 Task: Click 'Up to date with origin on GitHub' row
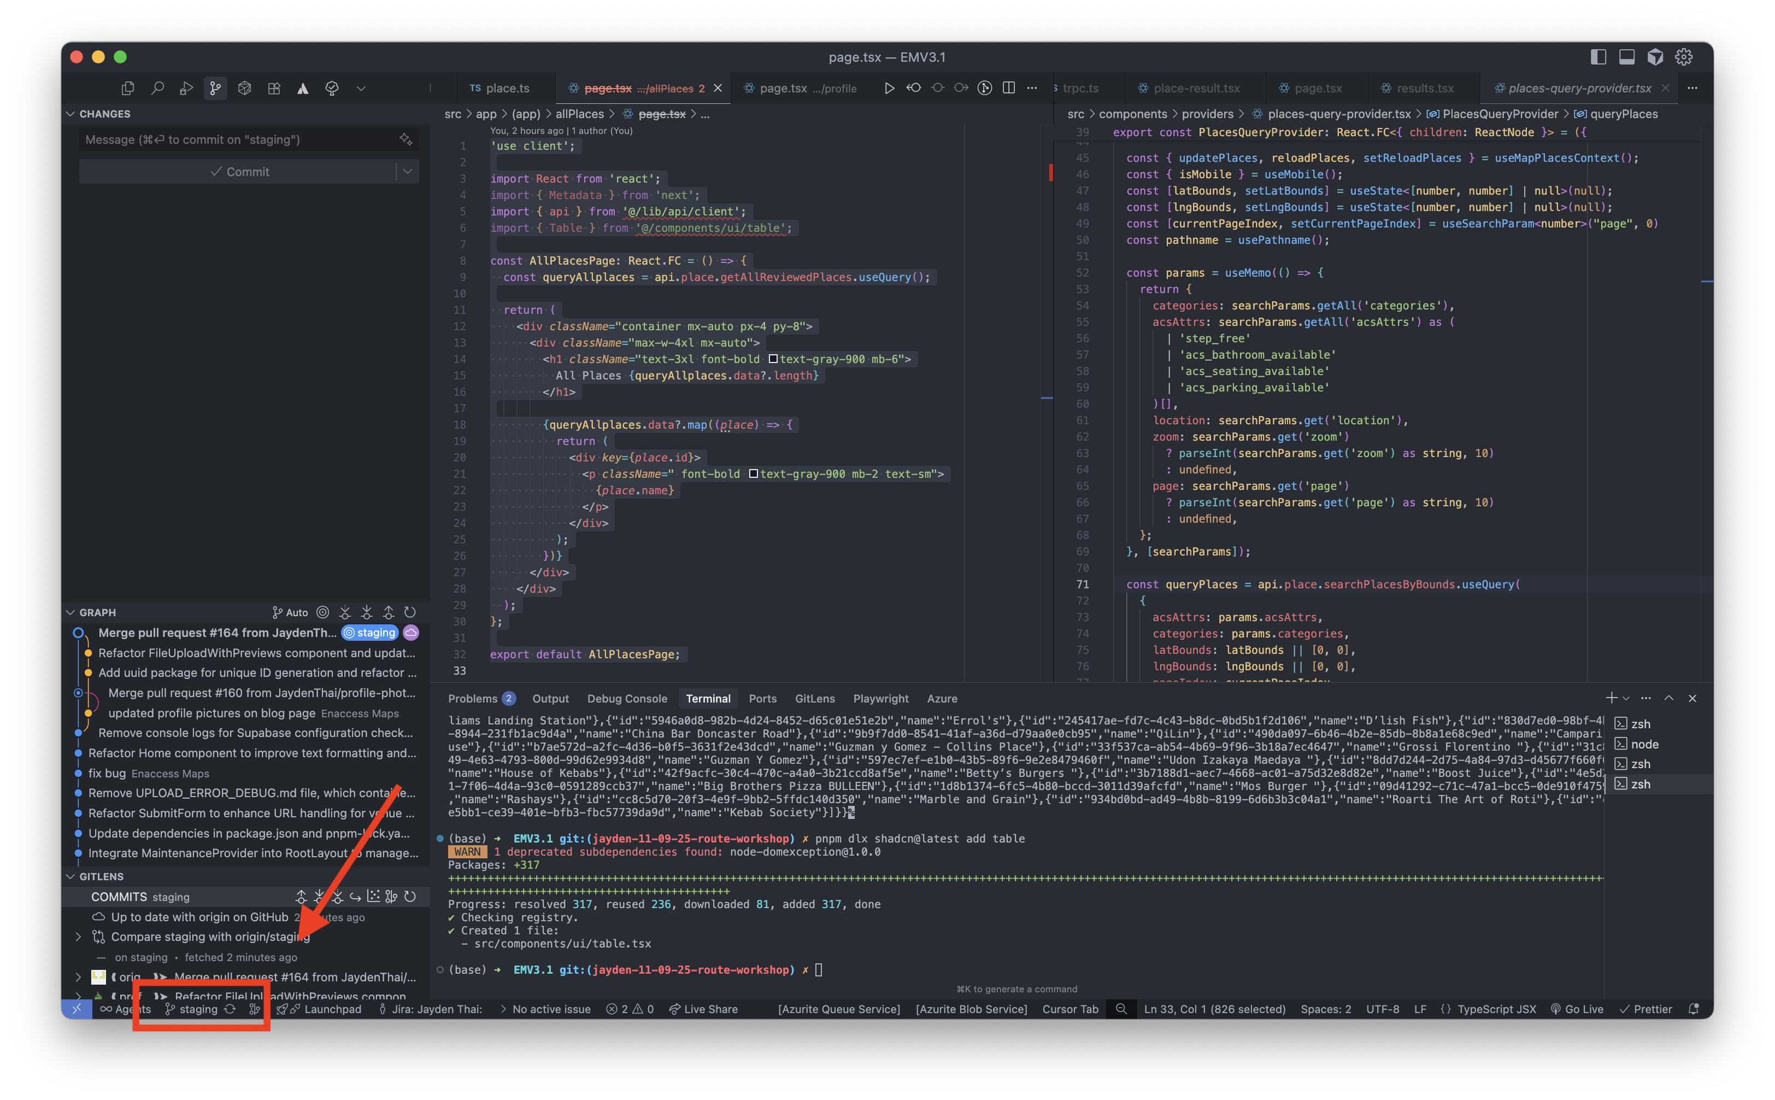[x=238, y=917]
